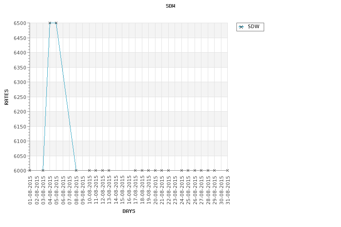Image resolution: width=341 pixels, height=227 pixels.
Task: Click the data marker at 22-08-2015
Action: (168, 170)
